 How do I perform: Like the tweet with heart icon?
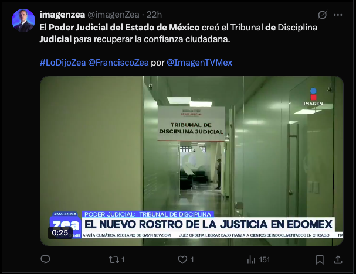coord(182,259)
